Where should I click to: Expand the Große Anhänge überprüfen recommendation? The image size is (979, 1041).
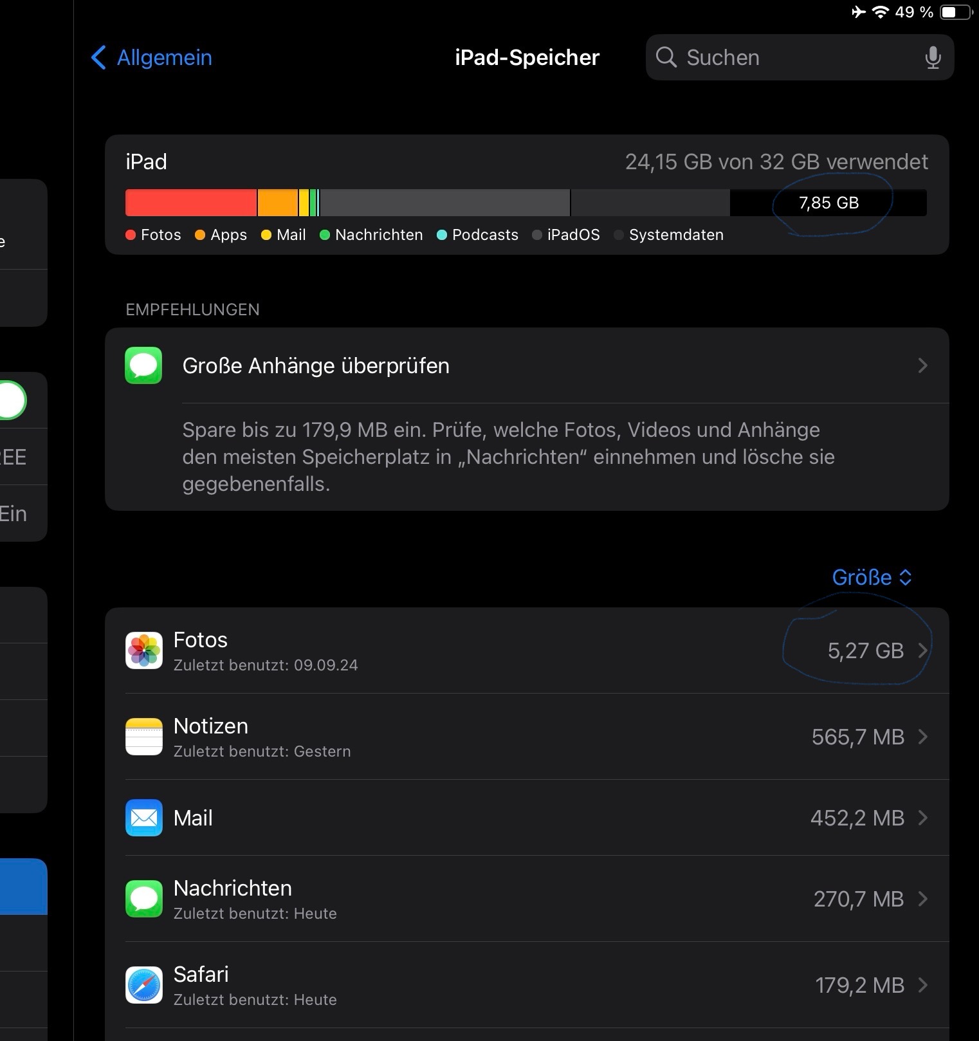(922, 365)
